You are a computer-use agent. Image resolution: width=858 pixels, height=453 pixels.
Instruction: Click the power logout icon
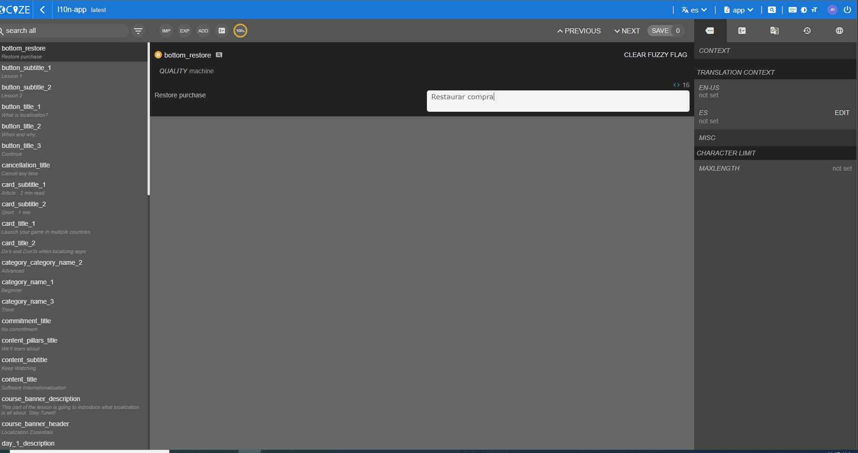847,10
